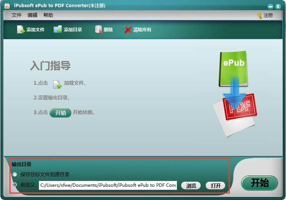Image resolution: width=286 pixels, height=200 pixels.
Task: Open the 编辑 menu
Action: (x=32, y=15)
